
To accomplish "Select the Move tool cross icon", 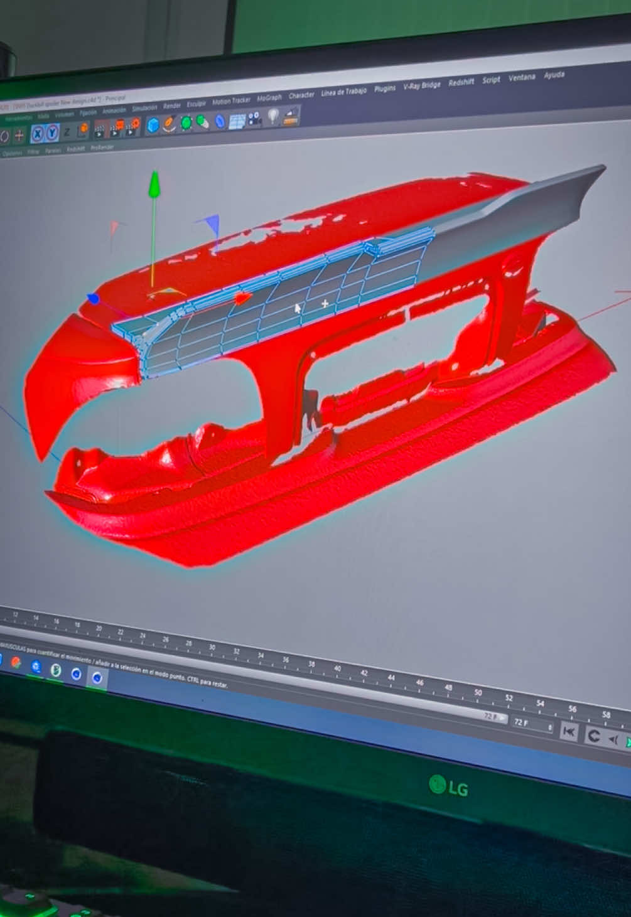I will pyautogui.click(x=19, y=135).
